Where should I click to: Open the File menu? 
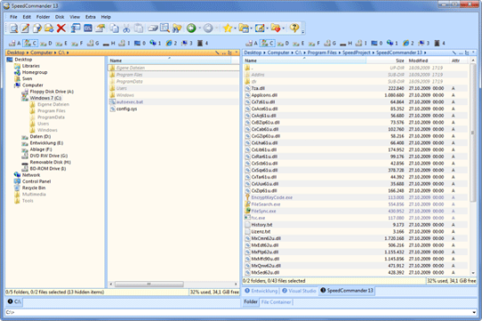13,17
